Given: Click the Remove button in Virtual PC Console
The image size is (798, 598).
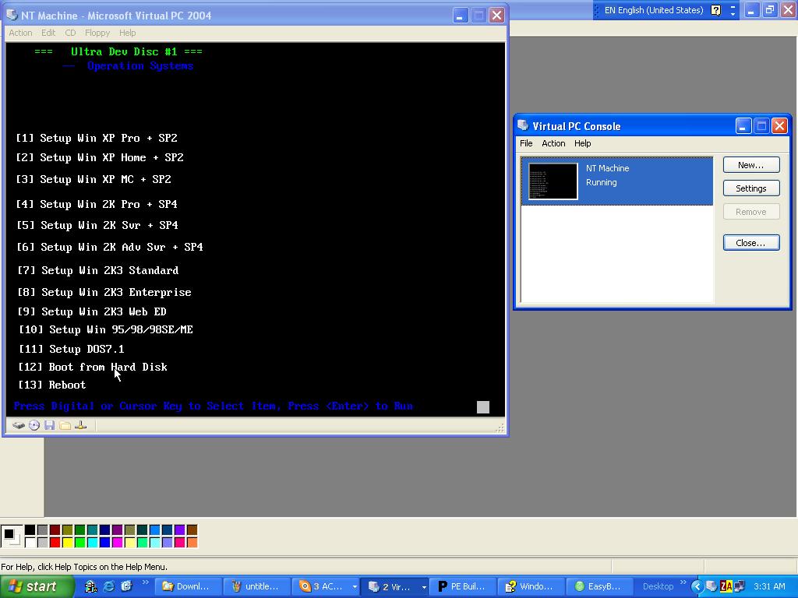Looking at the screenshot, I should 751,212.
